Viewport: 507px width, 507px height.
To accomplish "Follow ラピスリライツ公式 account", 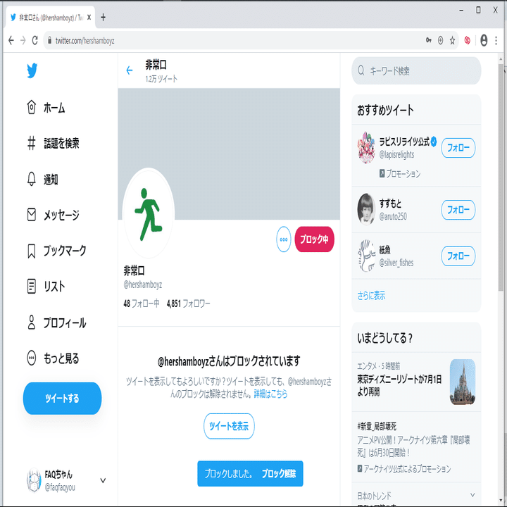I will pos(458,148).
